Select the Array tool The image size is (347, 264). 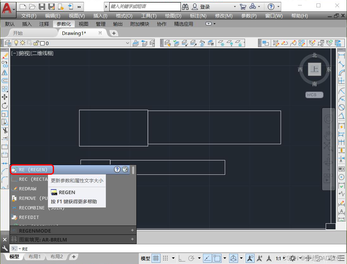point(5,89)
